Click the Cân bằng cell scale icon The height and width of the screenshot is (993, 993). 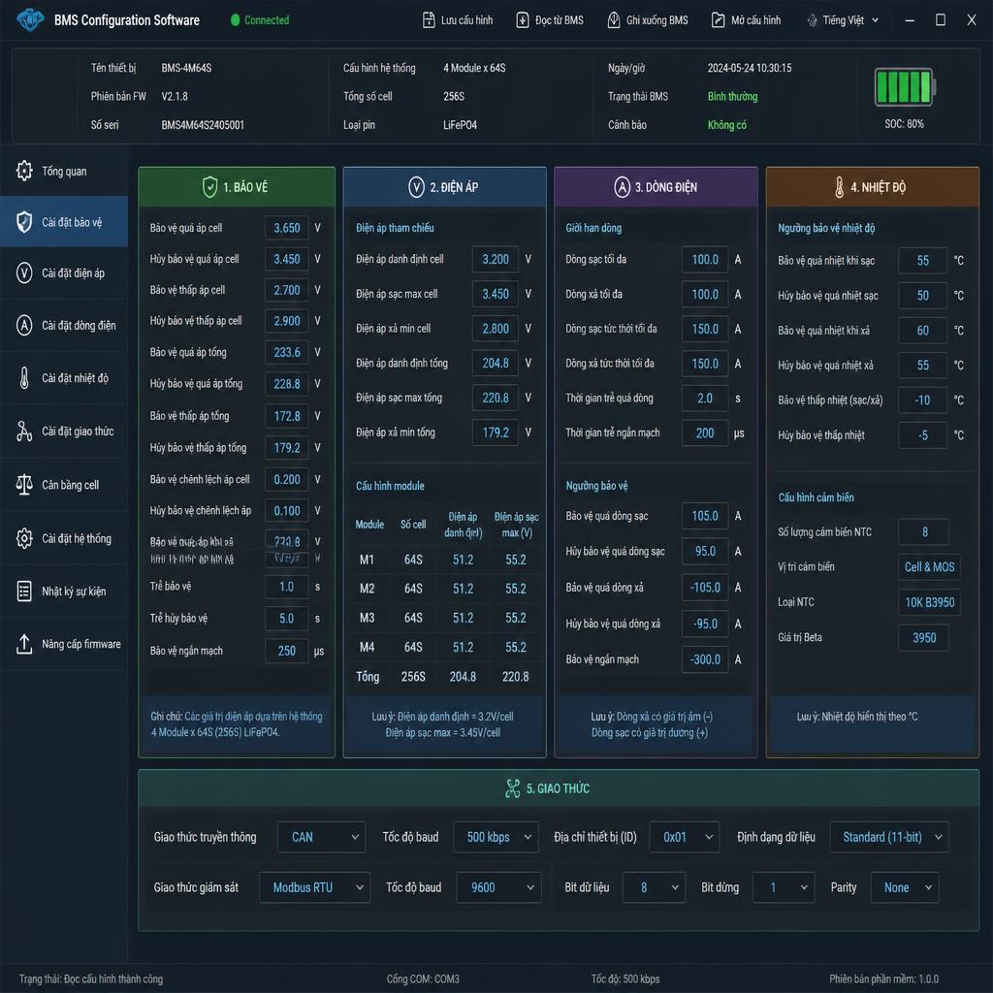click(24, 485)
